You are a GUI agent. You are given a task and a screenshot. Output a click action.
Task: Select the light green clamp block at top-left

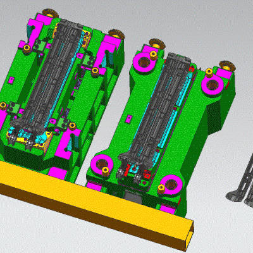tap(40, 46)
